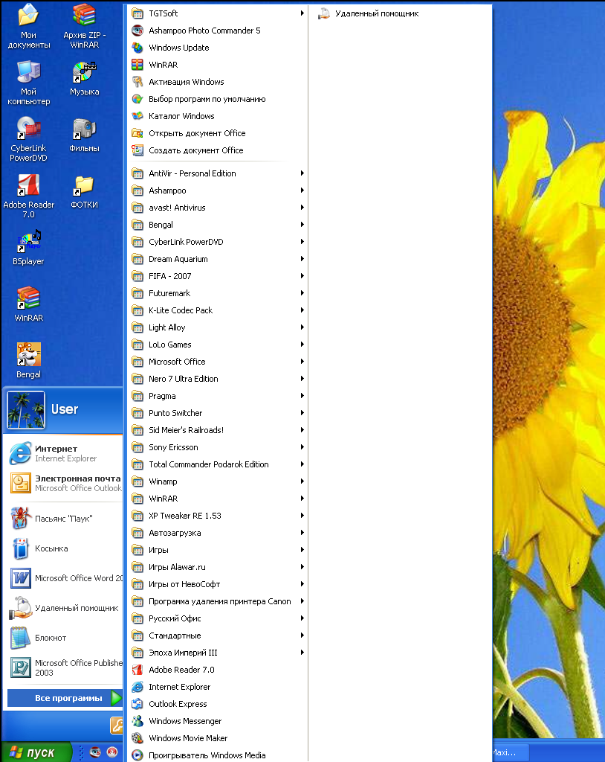
Task: Click Internet Explorer icon in Start menu
Action: (x=20, y=453)
